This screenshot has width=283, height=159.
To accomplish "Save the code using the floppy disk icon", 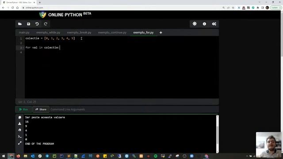I will pyautogui.click(x=28, y=24).
